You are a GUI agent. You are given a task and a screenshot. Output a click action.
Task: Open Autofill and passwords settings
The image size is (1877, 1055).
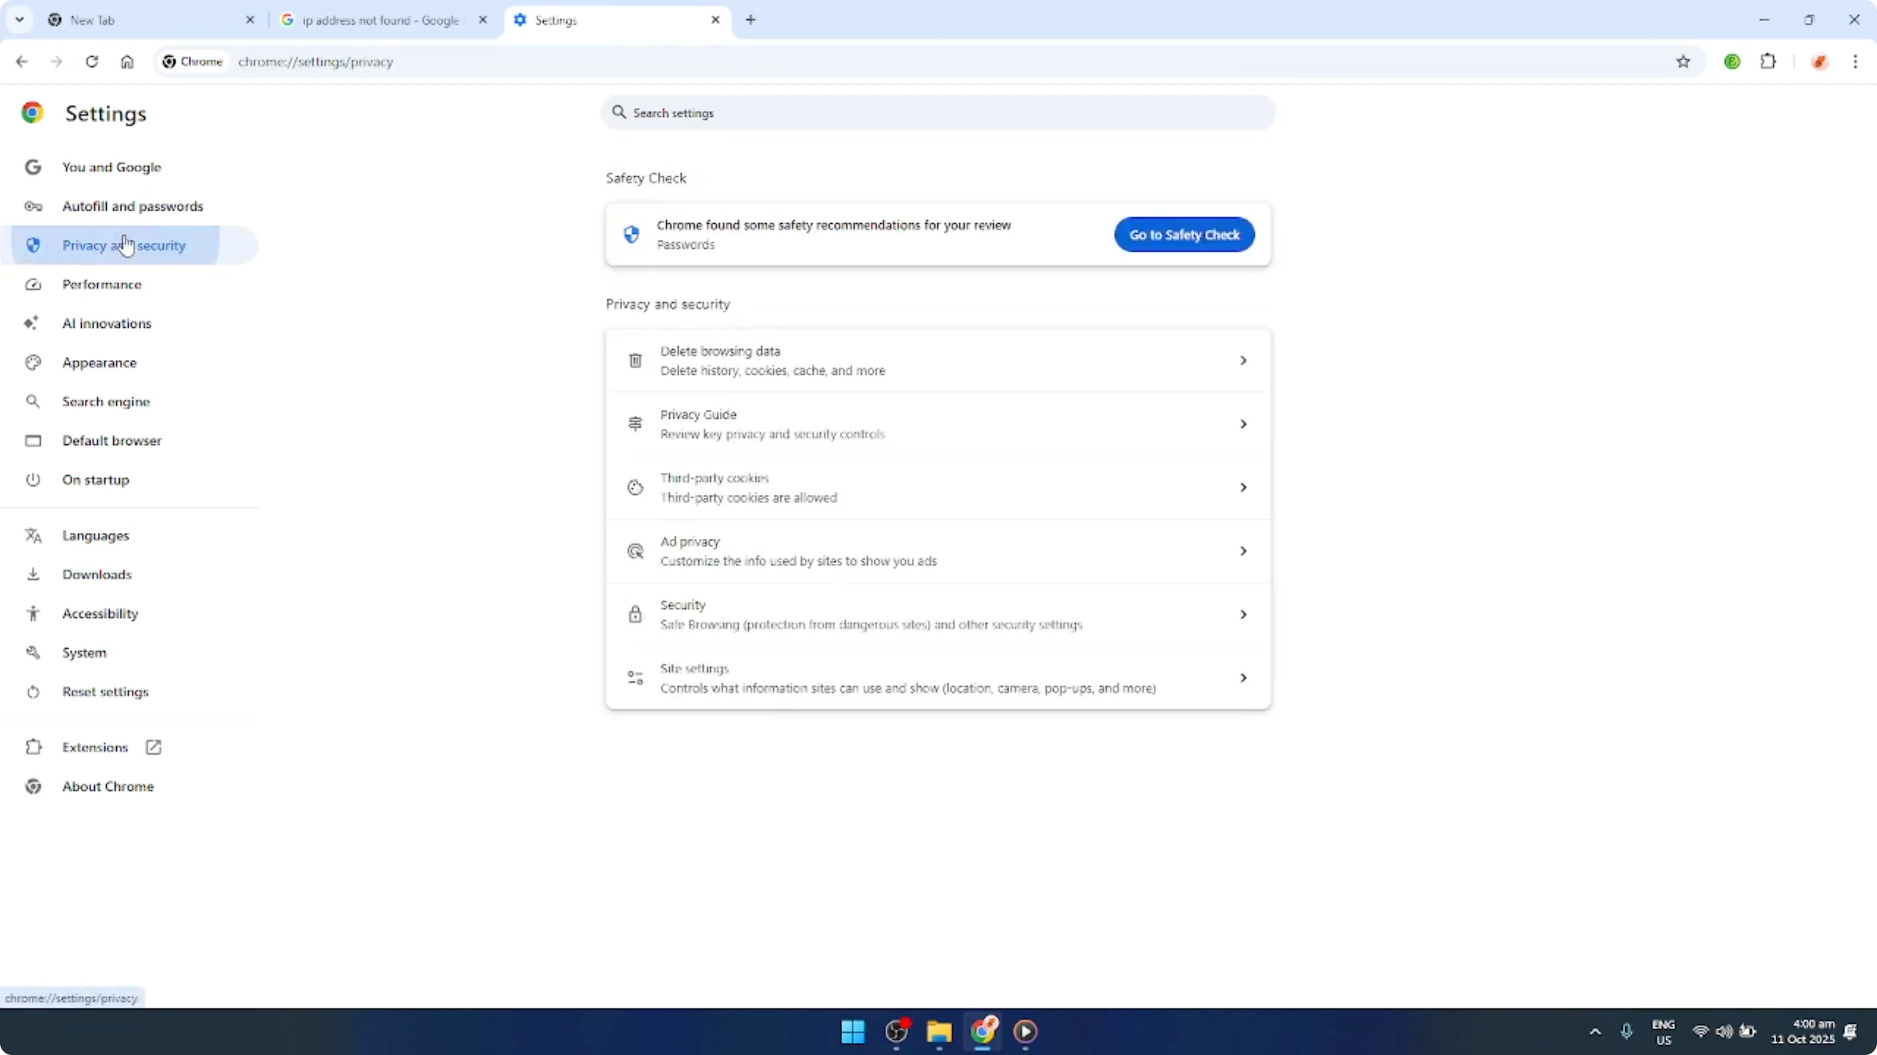point(133,206)
